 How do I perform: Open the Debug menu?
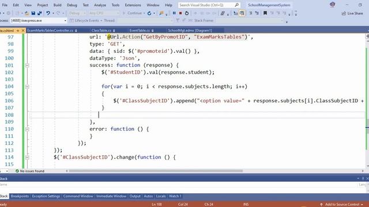coord(71,5)
